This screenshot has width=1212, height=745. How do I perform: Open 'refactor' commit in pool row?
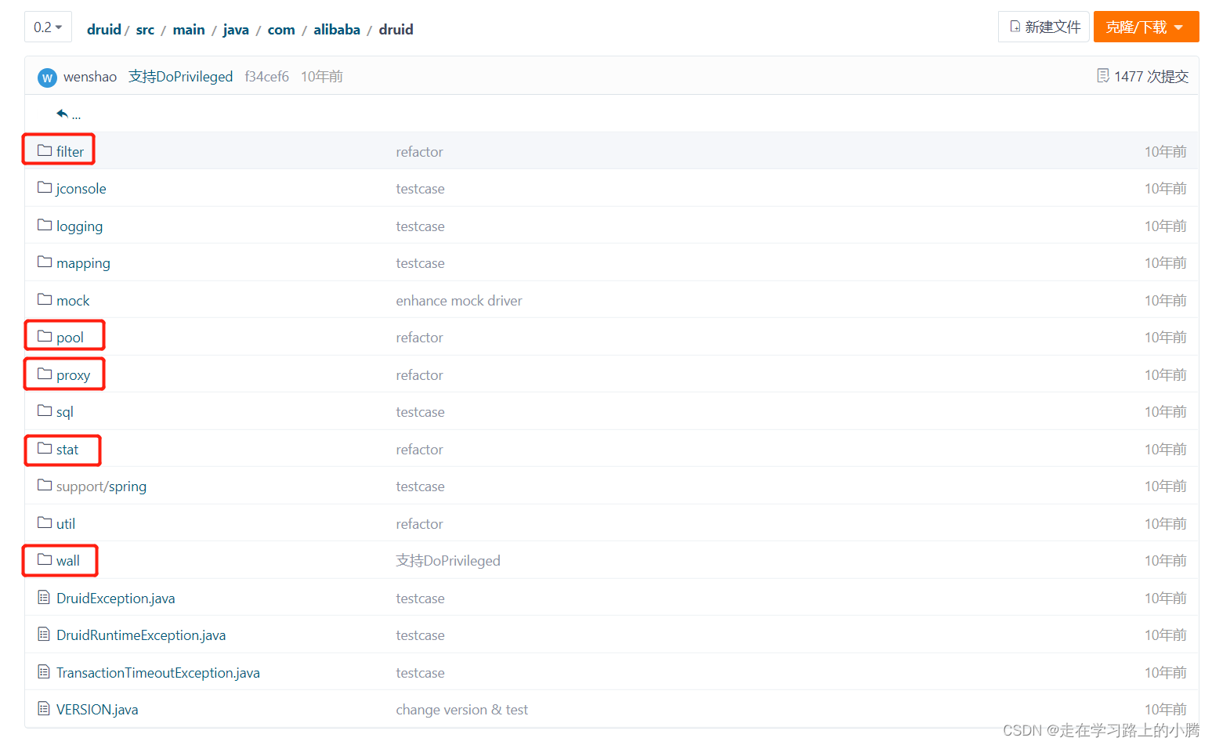coord(419,338)
